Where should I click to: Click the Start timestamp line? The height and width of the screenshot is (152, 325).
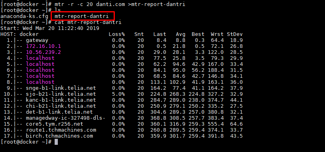tap(50, 28)
